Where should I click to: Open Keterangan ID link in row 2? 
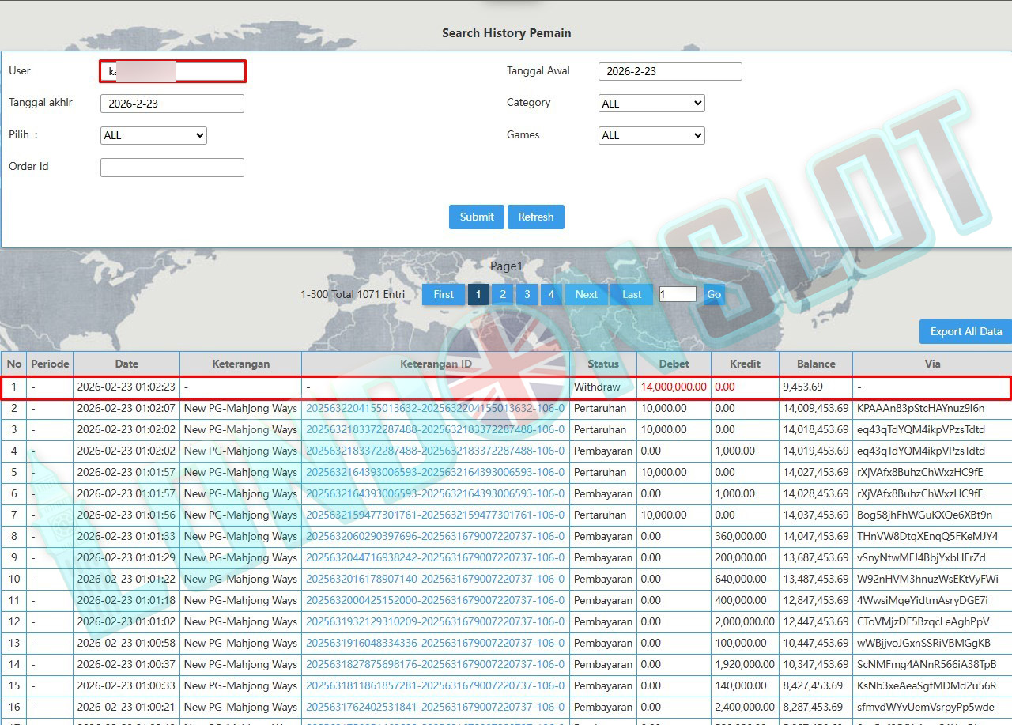(435, 409)
